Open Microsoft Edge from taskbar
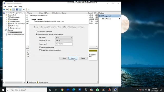This screenshot has height=92, width=164. tap(74, 90)
